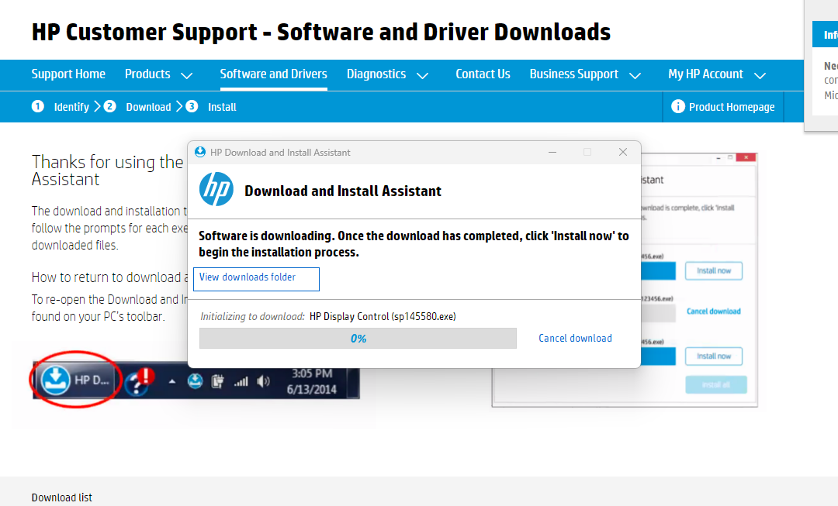Expand the Business Support menu
Screen dimensions: 838x506
click(x=574, y=74)
